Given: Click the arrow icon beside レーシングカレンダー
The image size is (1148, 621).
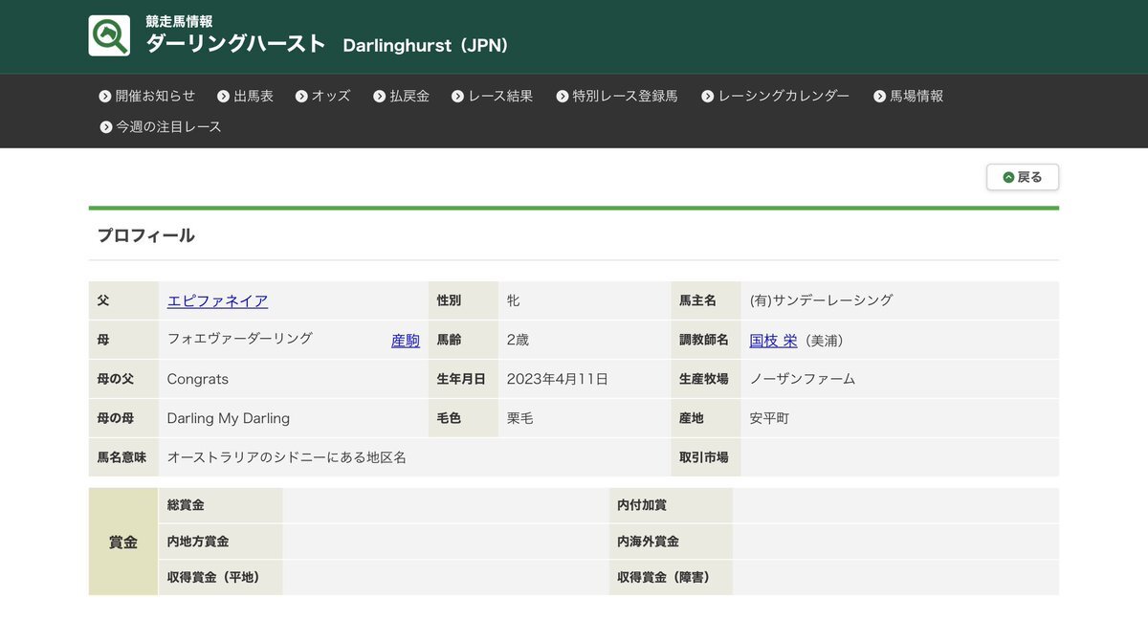Looking at the screenshot, I should 707,97.
